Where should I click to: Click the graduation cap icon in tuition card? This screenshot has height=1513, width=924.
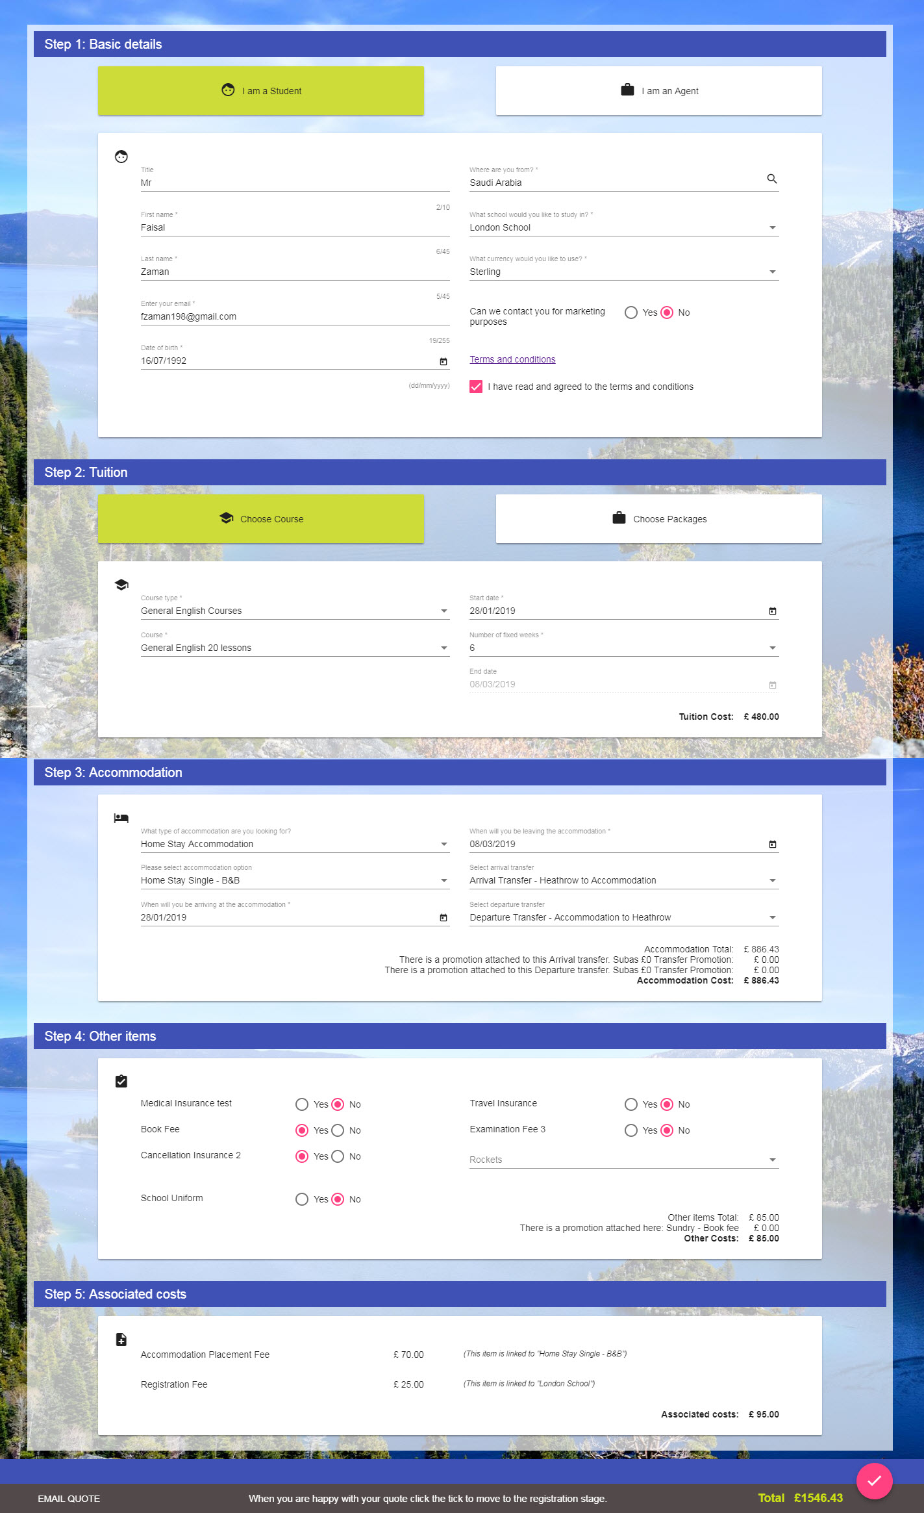[x=121, y=585]
